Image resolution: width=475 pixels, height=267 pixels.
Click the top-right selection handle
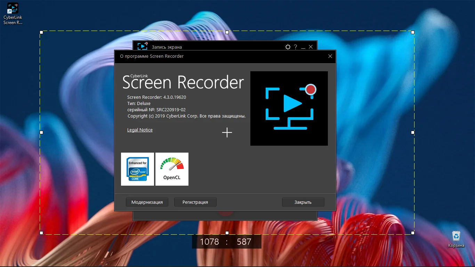[x=413, y=32]
